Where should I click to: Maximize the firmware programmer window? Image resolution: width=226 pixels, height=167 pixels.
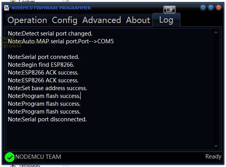click(211, 7)
